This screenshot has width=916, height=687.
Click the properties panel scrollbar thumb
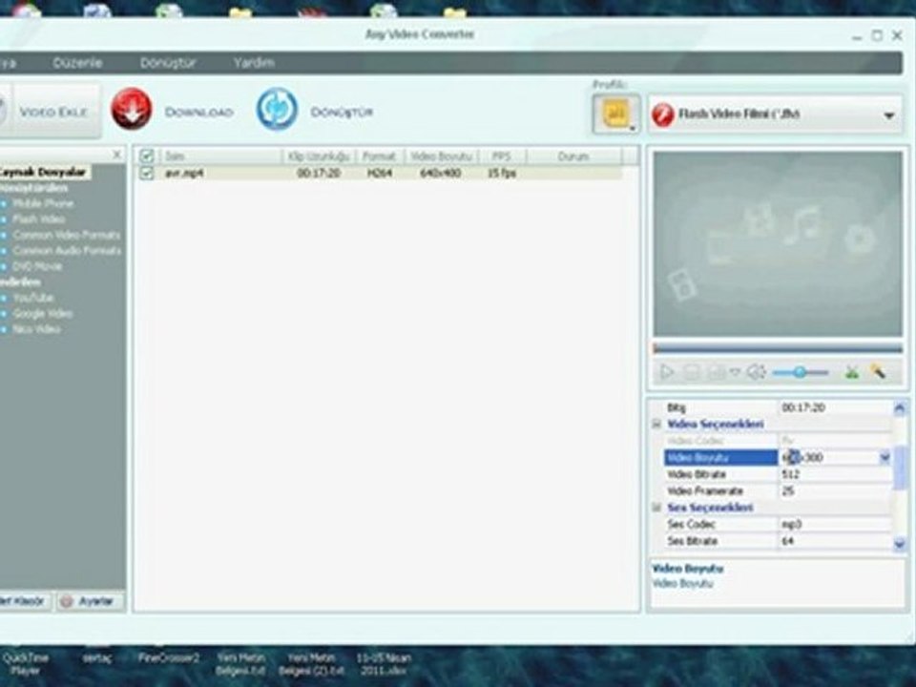[x=900, y=468]
